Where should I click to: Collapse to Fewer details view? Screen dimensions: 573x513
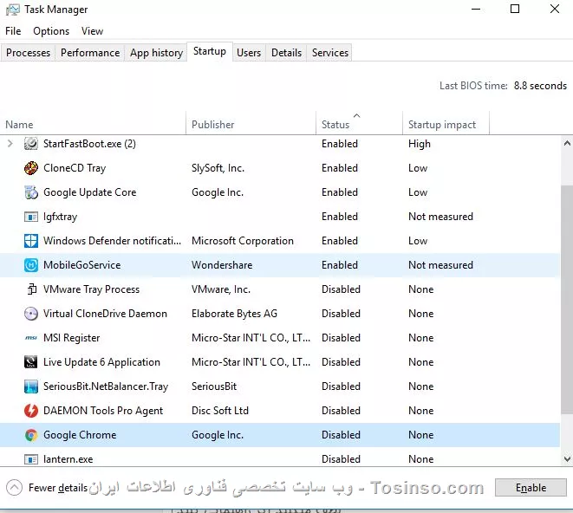(47, 487)
